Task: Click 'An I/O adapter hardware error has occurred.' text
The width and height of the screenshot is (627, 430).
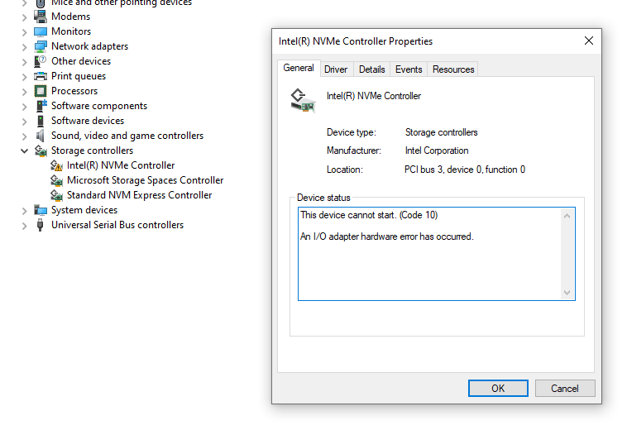Action: coord(386,236)
